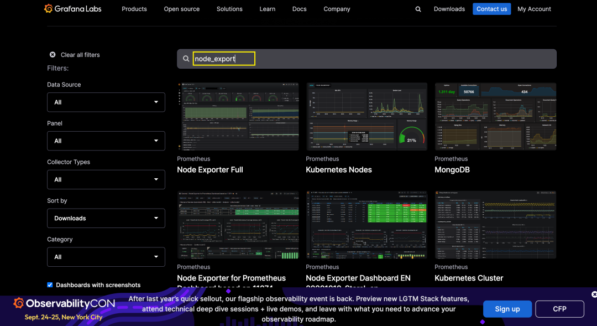Click Prometheus label above Kubernetes Nodes
Image resolution: width=597 pixels, height=326 pixels.
click(x=322, y=159)
